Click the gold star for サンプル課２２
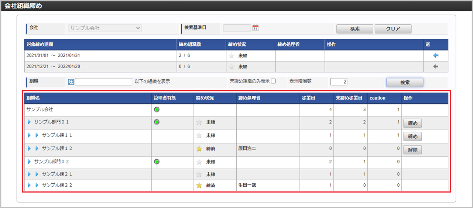 pos(199,186)
